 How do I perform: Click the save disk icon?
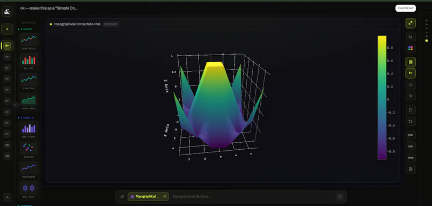[410, 169]
